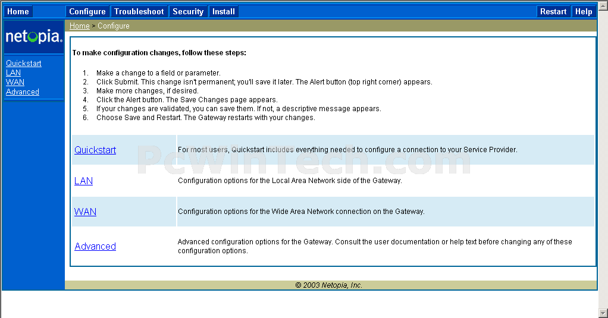Click the scrollbar up arrow
608x318 pixels.
click(603, 5)
